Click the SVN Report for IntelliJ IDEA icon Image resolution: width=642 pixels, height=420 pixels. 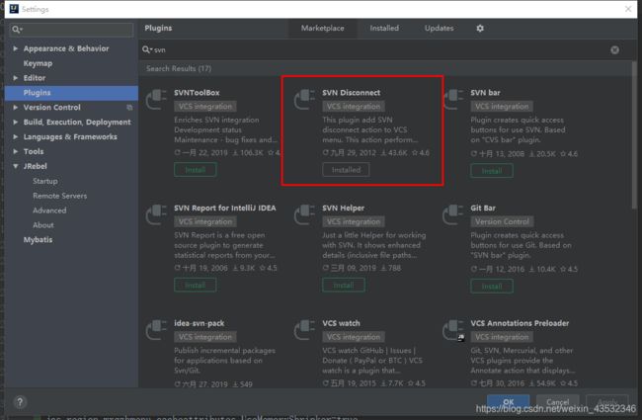pos(156,214)
